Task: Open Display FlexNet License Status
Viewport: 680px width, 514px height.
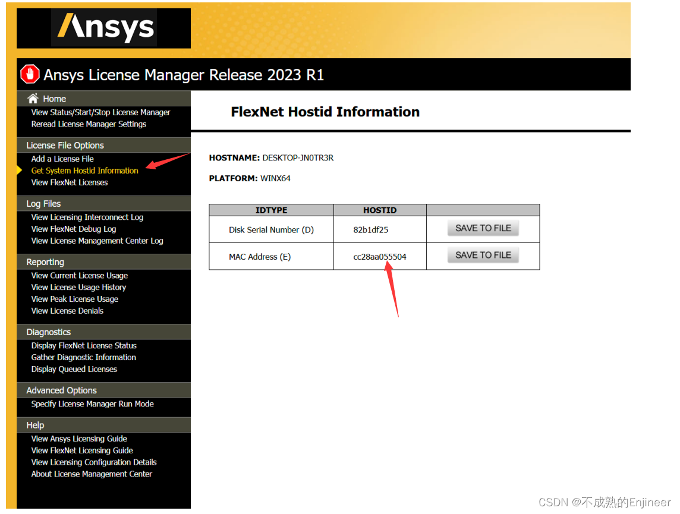Action: pyautogui.click(x=84, y=345)
